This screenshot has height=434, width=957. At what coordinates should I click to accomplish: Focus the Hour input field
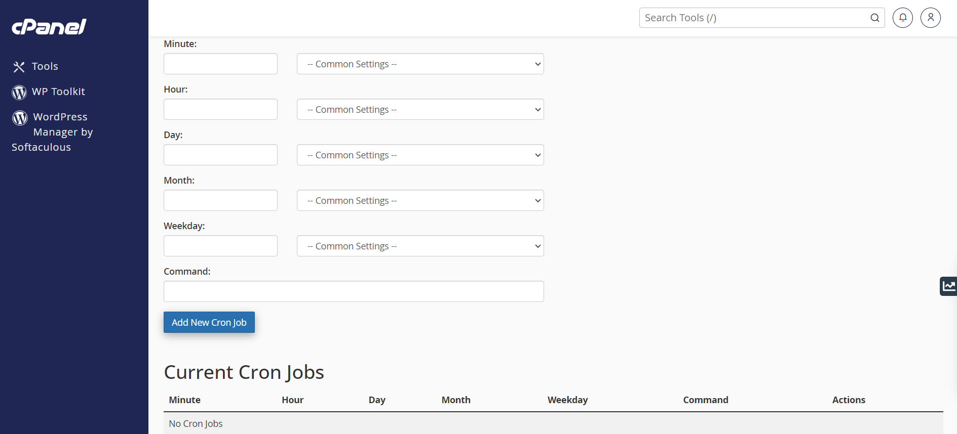(x=220, y=109)
